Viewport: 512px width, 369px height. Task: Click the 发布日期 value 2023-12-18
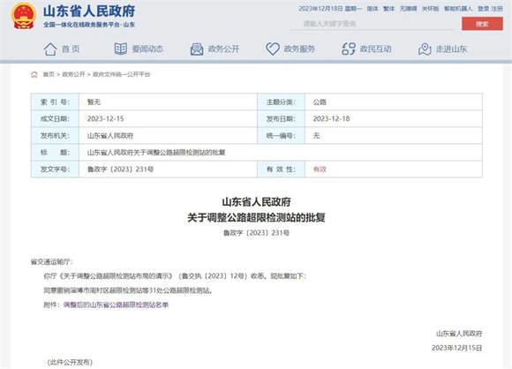point(331,119)
